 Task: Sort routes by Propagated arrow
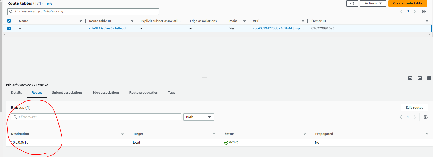click(427, 134)
